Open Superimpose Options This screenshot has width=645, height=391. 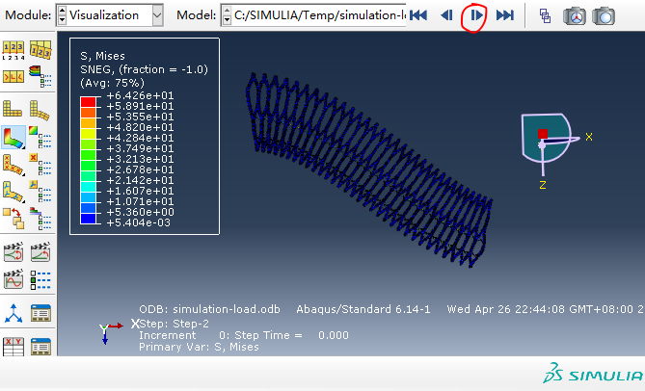point(40,219)
